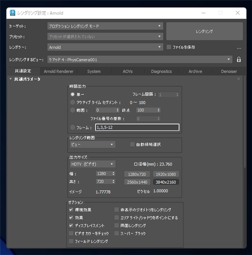Collapse the 共通パラメータ rollout

[10, 79]
